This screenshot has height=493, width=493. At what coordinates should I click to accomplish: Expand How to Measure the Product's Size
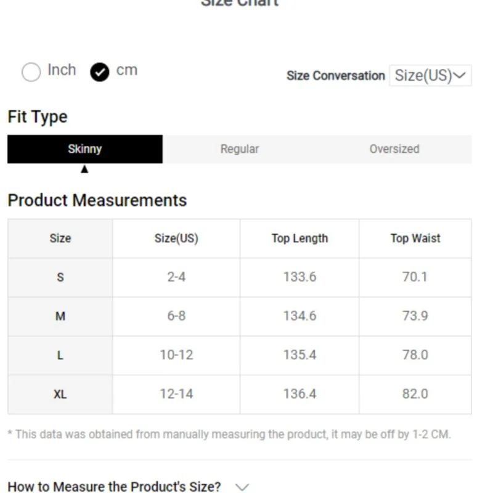click(x=114, y=487)
